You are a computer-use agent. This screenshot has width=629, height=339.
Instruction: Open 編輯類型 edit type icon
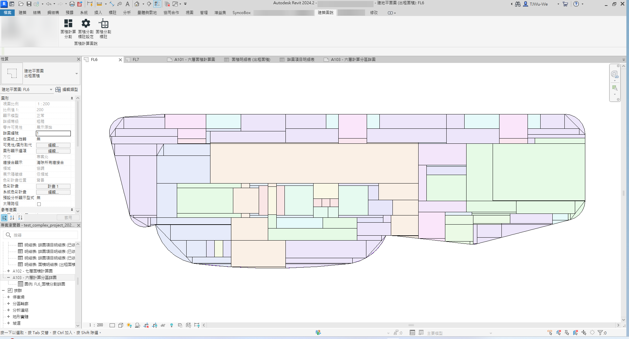(58, 90)
